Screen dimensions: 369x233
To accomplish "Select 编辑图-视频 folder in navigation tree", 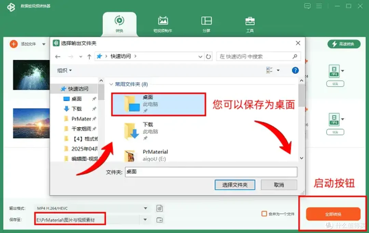I will click(81, 159).
